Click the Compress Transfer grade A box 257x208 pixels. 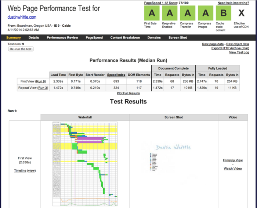188,13
